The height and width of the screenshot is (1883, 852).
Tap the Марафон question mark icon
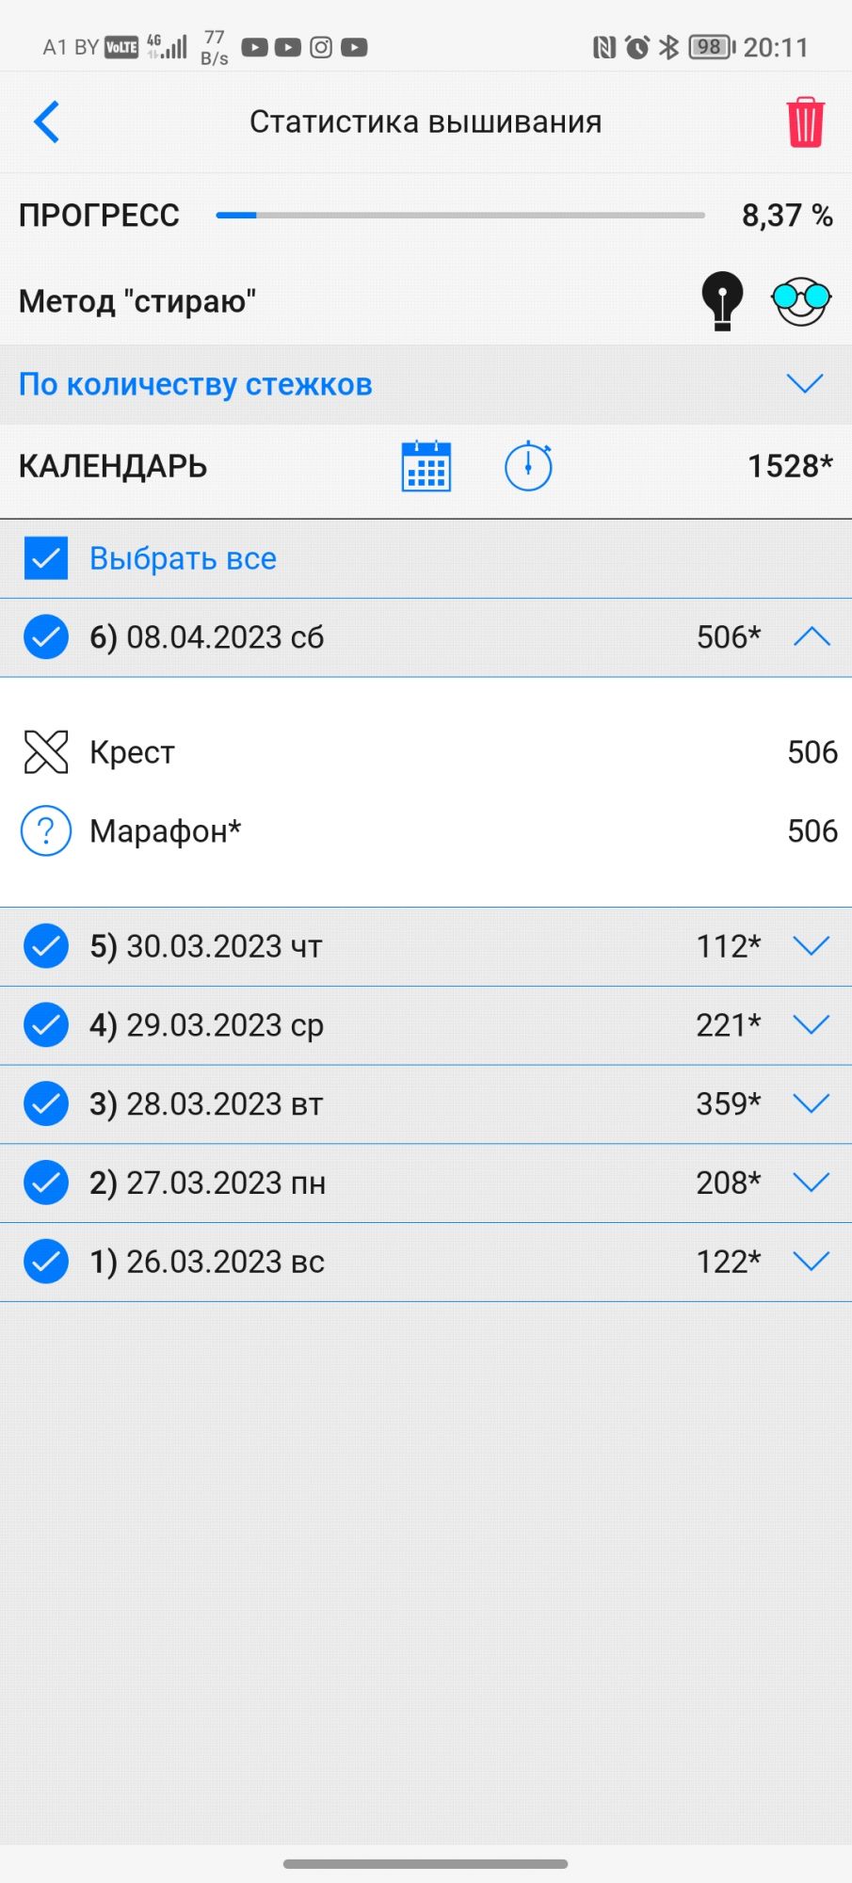coord(46,831)
